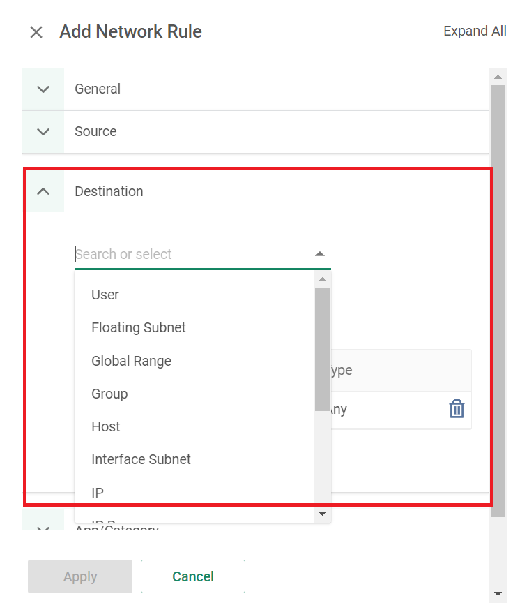Close the Add Network Rule panel
This screenshot has height=610, width=513.
coord(36,32)
